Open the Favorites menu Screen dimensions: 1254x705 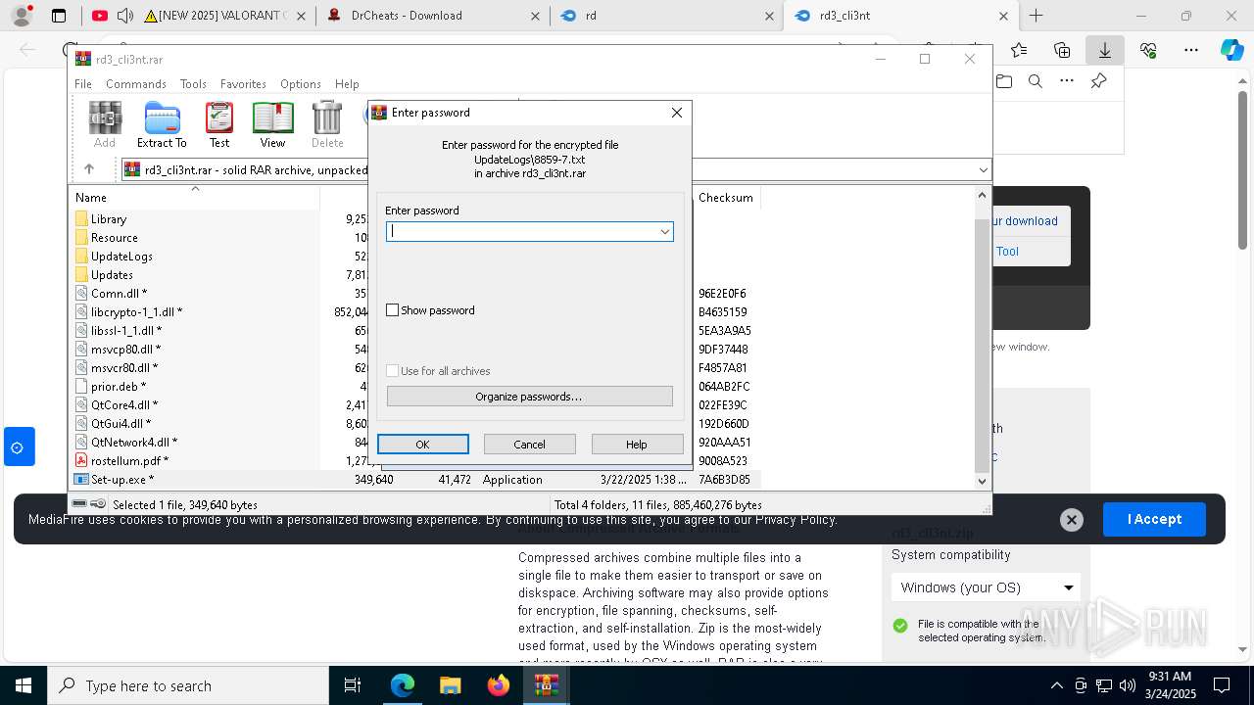pyautogui.click(x=243, y=84)
